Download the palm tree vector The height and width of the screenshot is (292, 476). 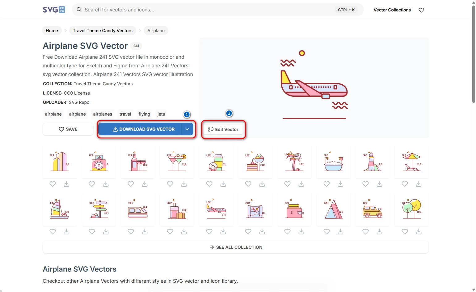click(x=301, y=184)
